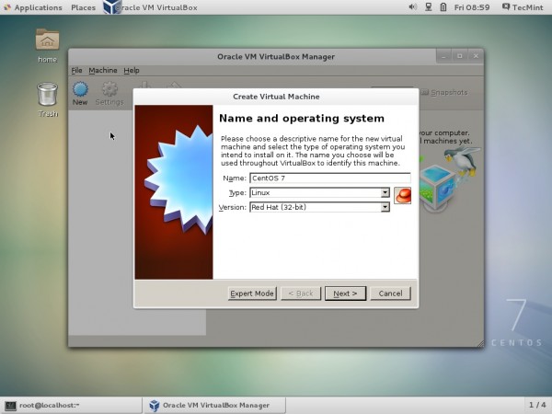Click the disabled Back button
552x414 pixels.
301,293
